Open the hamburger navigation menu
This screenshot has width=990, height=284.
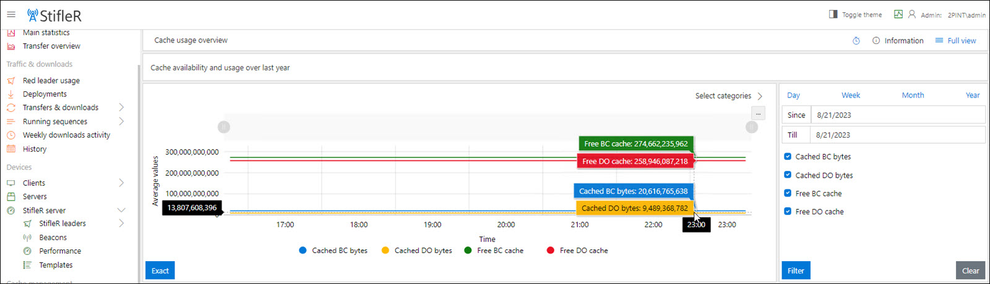pos(11,14)
